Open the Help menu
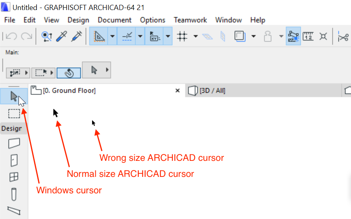The height and width of the screenshot is (219, 351). point(258,20)
